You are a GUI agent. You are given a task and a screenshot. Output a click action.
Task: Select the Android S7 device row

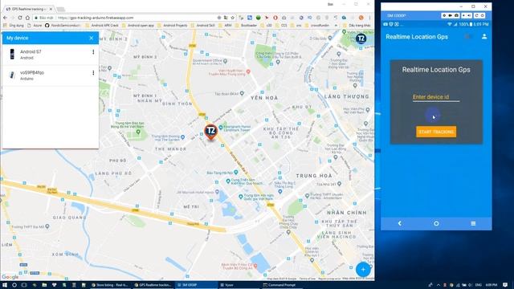[50, 55]
